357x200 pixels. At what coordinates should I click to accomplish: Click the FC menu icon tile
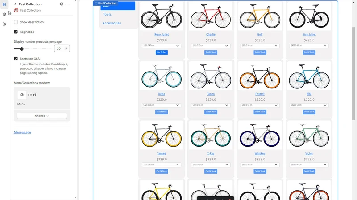21,95
